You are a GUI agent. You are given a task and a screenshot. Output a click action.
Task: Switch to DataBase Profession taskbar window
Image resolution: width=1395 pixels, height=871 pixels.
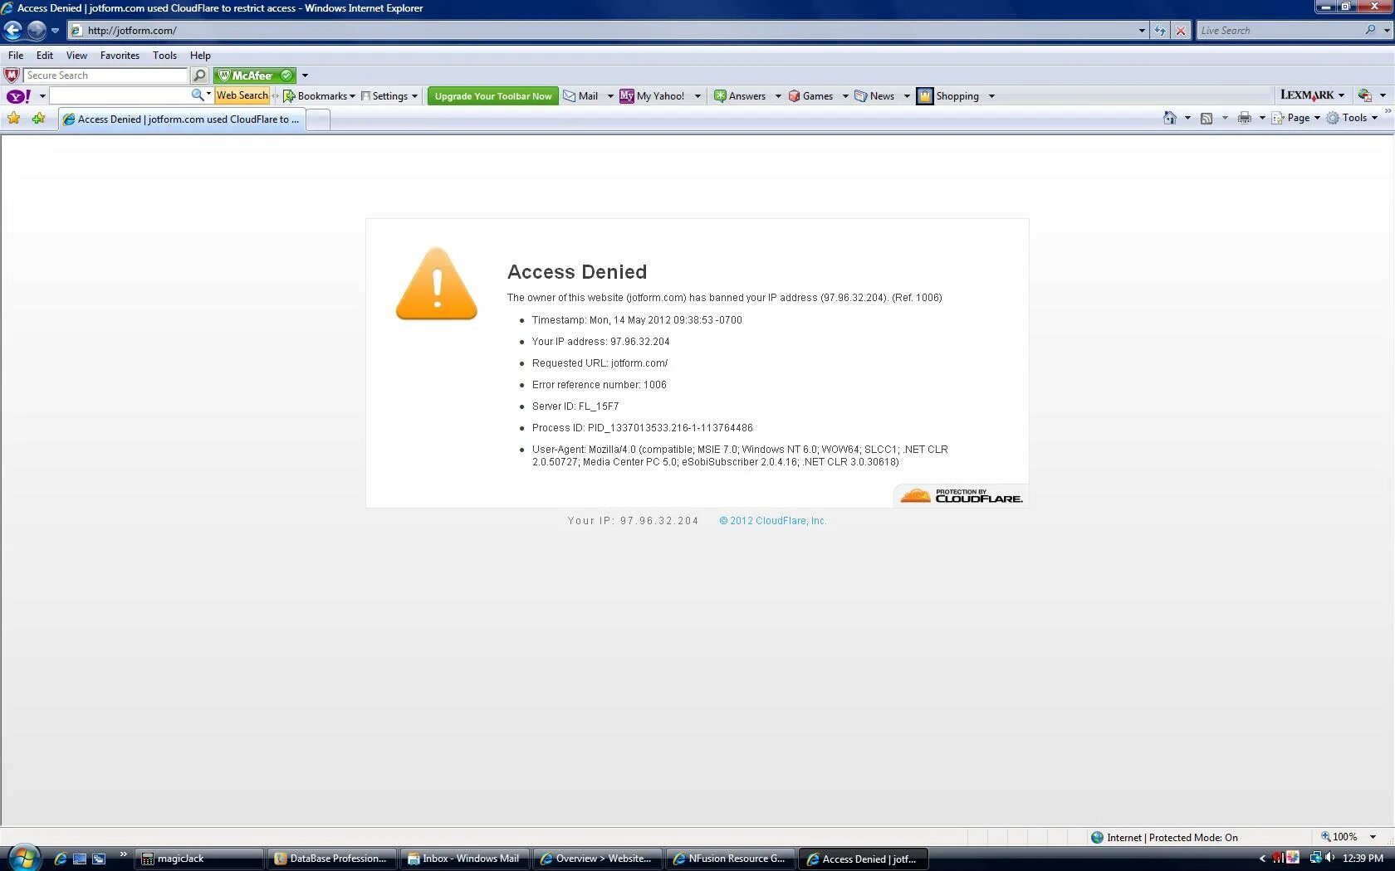pyautogui.click(x=332, y=859)
